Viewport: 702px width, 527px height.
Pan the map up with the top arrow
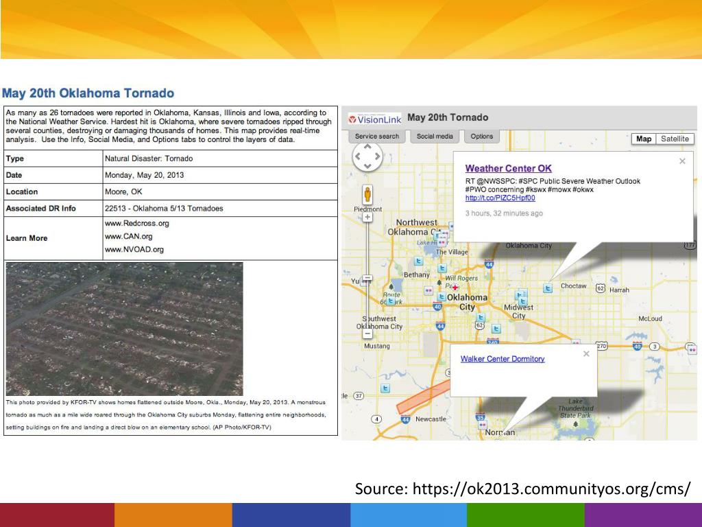point(367,147)
